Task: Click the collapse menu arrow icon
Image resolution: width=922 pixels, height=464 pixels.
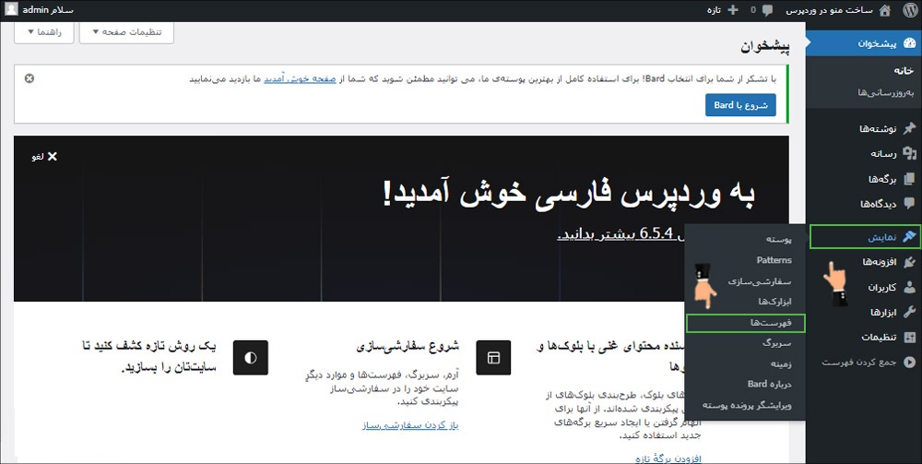Action: (909, 363)
